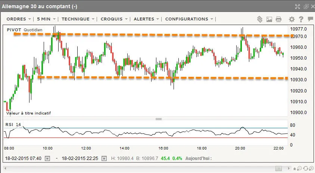Click the RSI indicator label
Viewport: 315px width, 173px height.
(x=9, y=125)
